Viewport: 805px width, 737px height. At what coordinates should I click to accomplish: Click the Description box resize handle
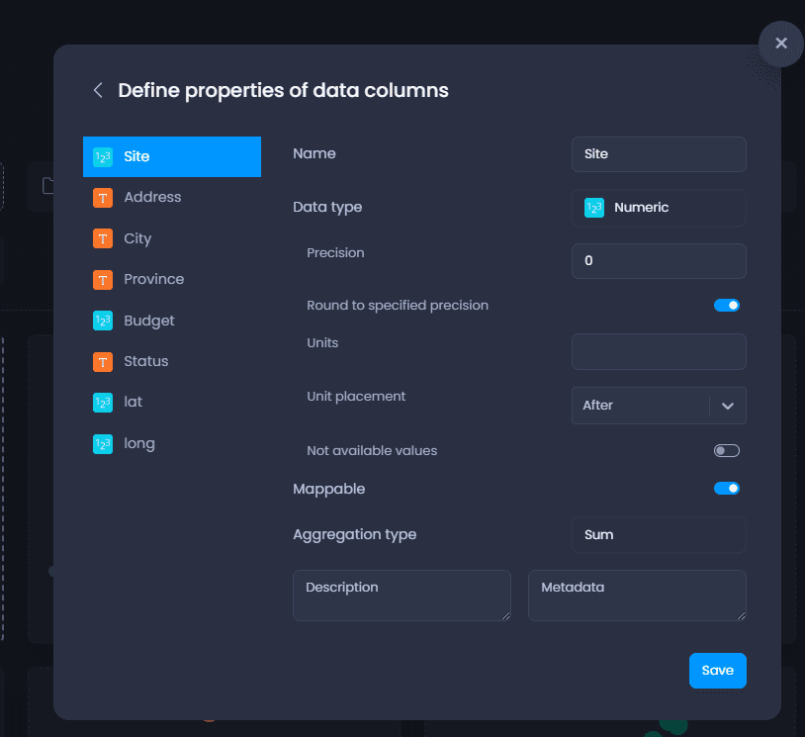pos(505,615)
